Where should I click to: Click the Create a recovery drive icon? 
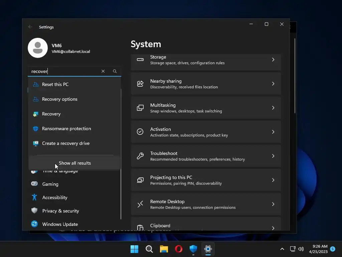tap(35, 143)
